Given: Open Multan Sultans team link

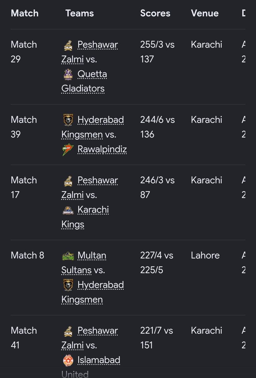Looking at the screenshot, I should [84, 263].
